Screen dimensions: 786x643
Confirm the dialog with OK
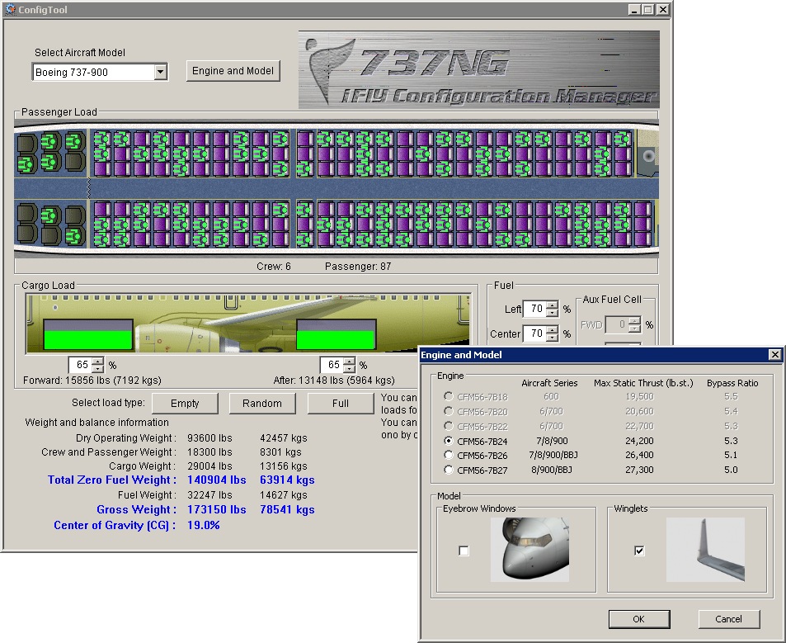coord(639,619)
